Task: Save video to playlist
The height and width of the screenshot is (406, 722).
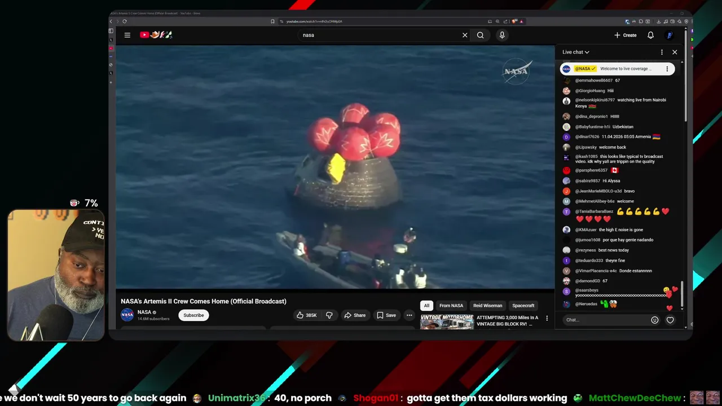Action: click(386, 315)
